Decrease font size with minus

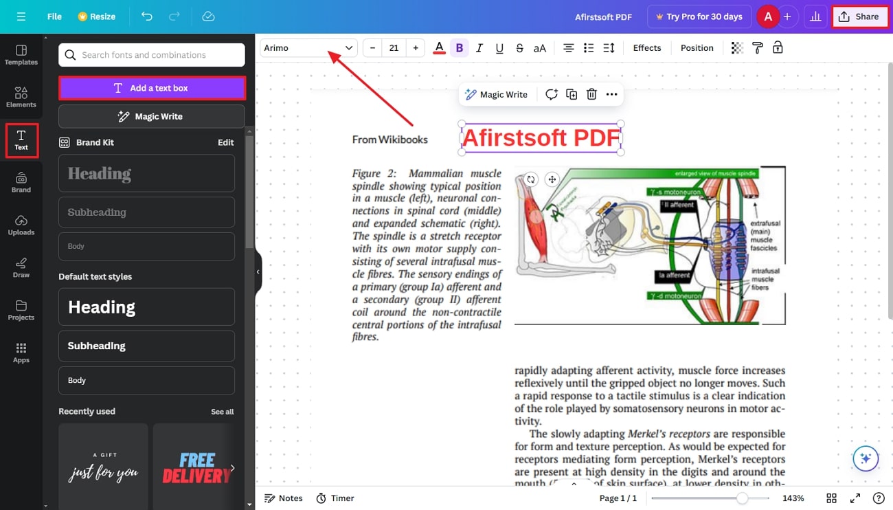tap(373, 47)
